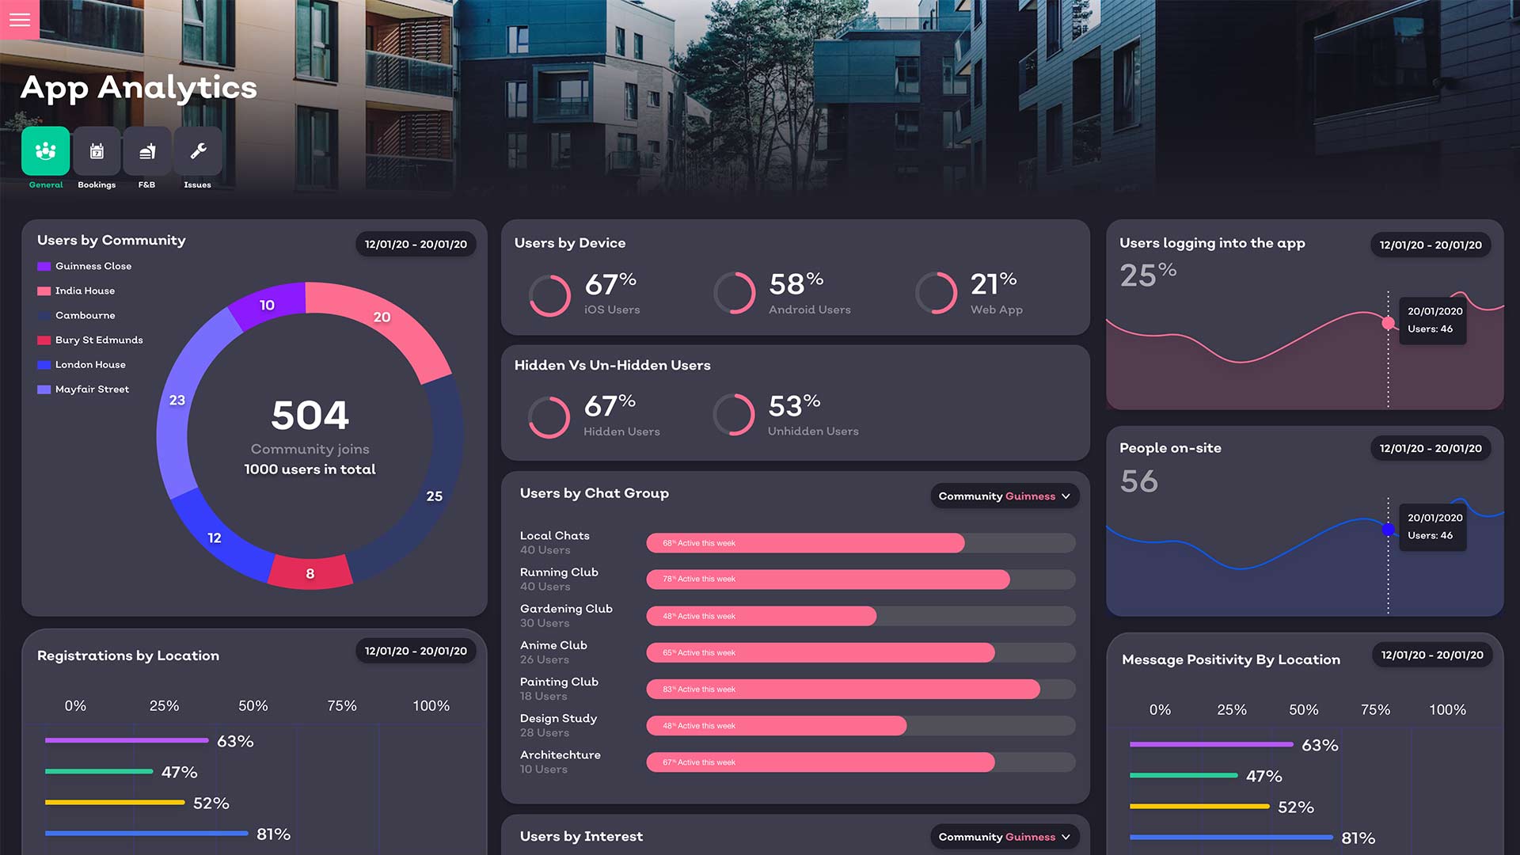Toggle Guinness Close legend swatch
This screenshot has height=855, width=1520.
click(44, 267)
